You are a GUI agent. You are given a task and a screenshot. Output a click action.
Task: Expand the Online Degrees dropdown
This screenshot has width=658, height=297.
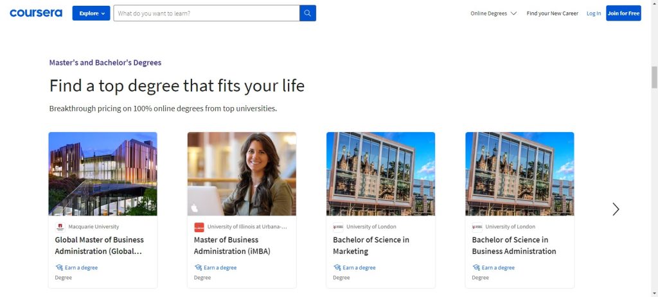pyautogui.click(x=493, y=13)
